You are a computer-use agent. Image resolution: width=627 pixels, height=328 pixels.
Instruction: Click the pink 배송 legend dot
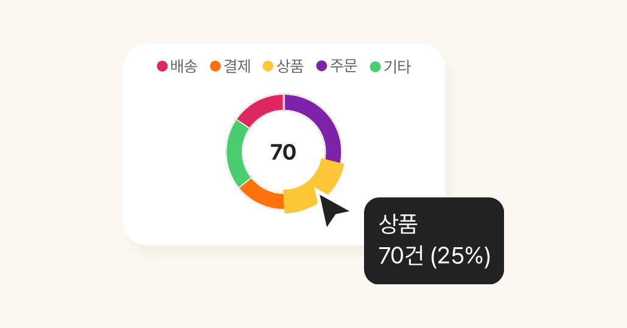[x=162, y=66]
